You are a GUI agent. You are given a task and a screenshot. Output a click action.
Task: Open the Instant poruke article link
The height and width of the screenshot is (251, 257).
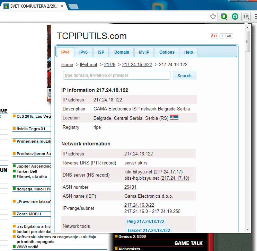click(34, 232)
